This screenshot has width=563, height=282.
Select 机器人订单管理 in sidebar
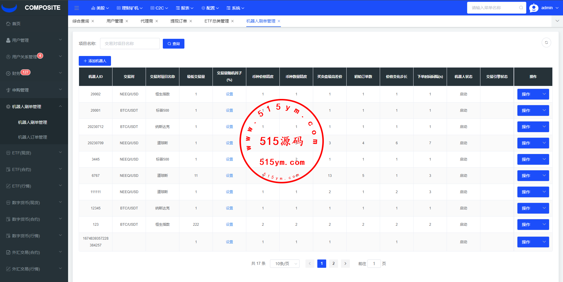33,137
